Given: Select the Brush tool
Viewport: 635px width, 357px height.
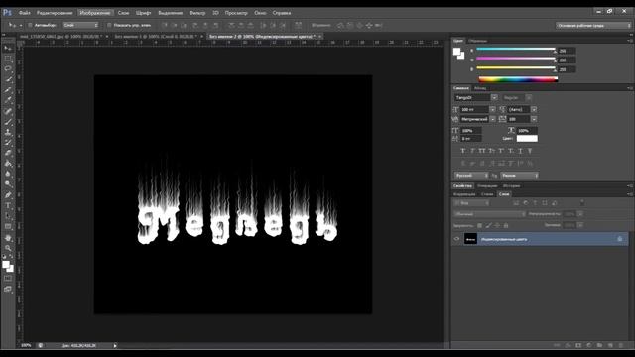Looking at the screenshot, I should coord(8,122).
